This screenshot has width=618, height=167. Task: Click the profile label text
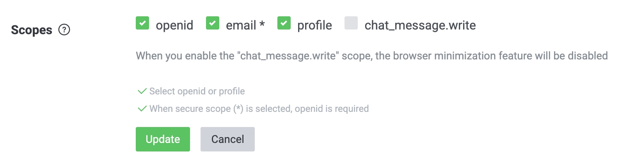[x=314, y=26]
